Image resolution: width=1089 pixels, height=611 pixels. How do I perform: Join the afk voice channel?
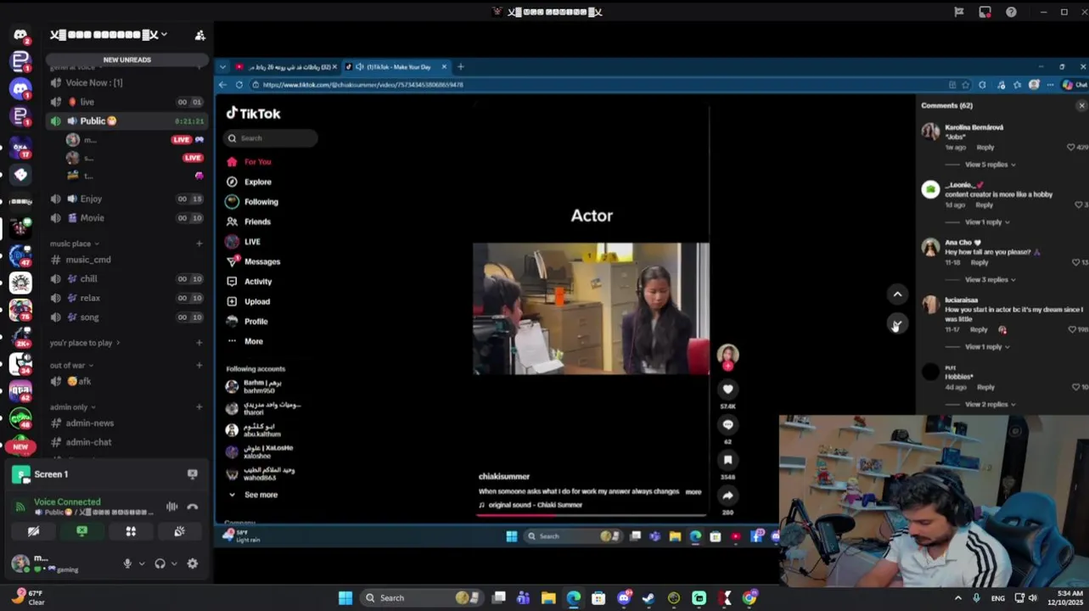coord(126,381)
